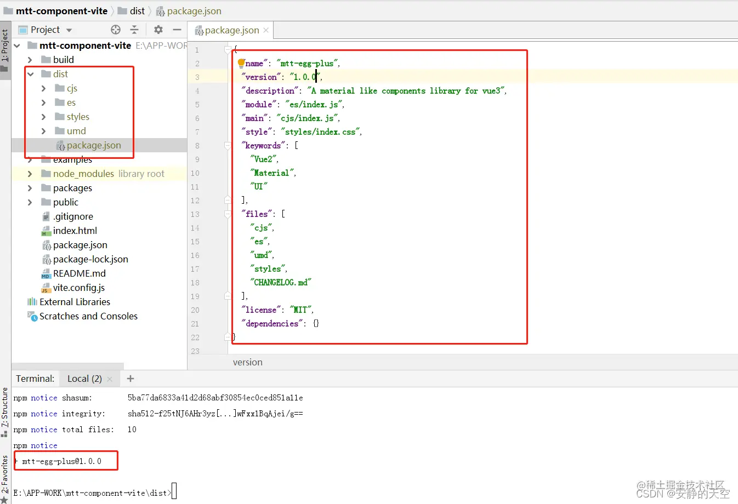Click the build folder icon
Screen dimensions: 738x504
[x=46, y=60]
